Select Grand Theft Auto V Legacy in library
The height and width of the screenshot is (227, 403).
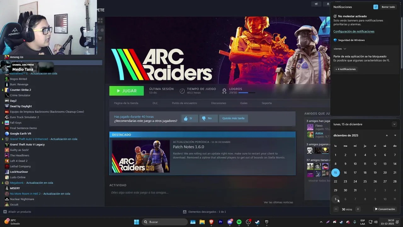pos(27,145)
